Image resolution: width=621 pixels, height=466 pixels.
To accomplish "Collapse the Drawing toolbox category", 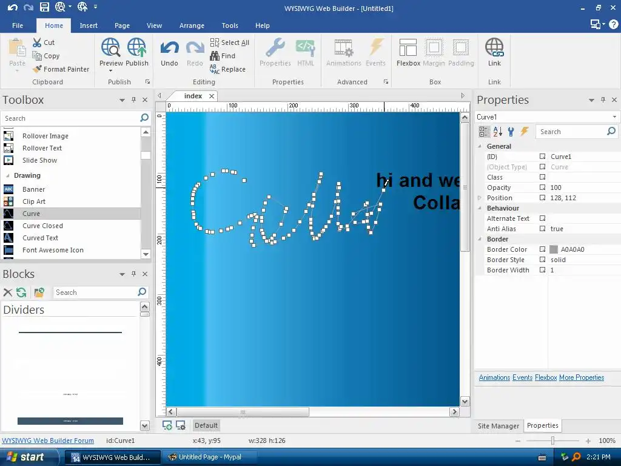I will (7, 175).
